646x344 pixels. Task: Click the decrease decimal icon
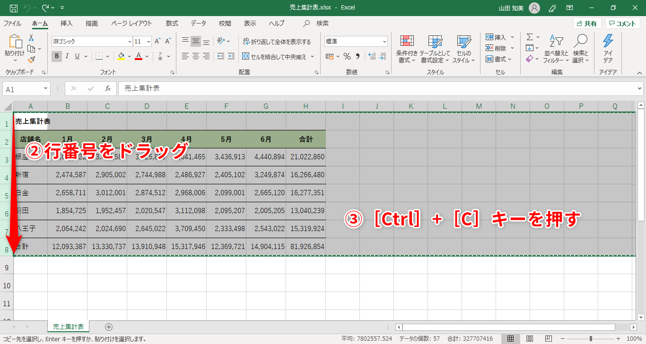coord(382,56)
